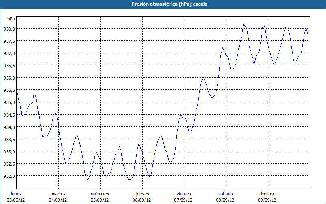Click the 935,5 y-axis value

pyautogui.click(x=9, y=90)
